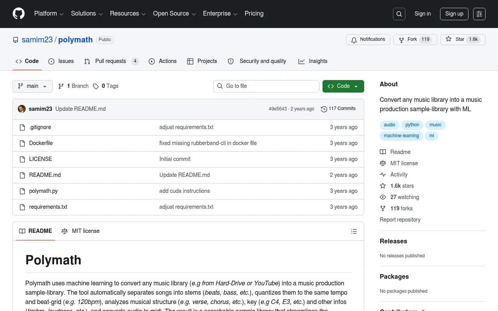Open the polymath repository name link
The image size is (498, 311).
point(75,40)
